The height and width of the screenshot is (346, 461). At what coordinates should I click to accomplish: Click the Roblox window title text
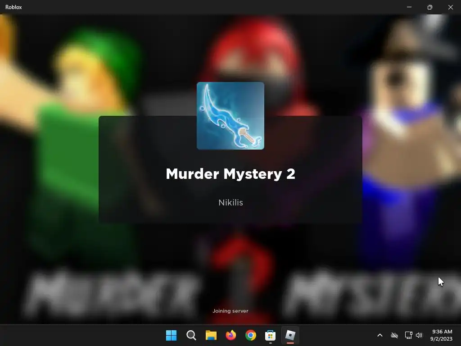14,7
